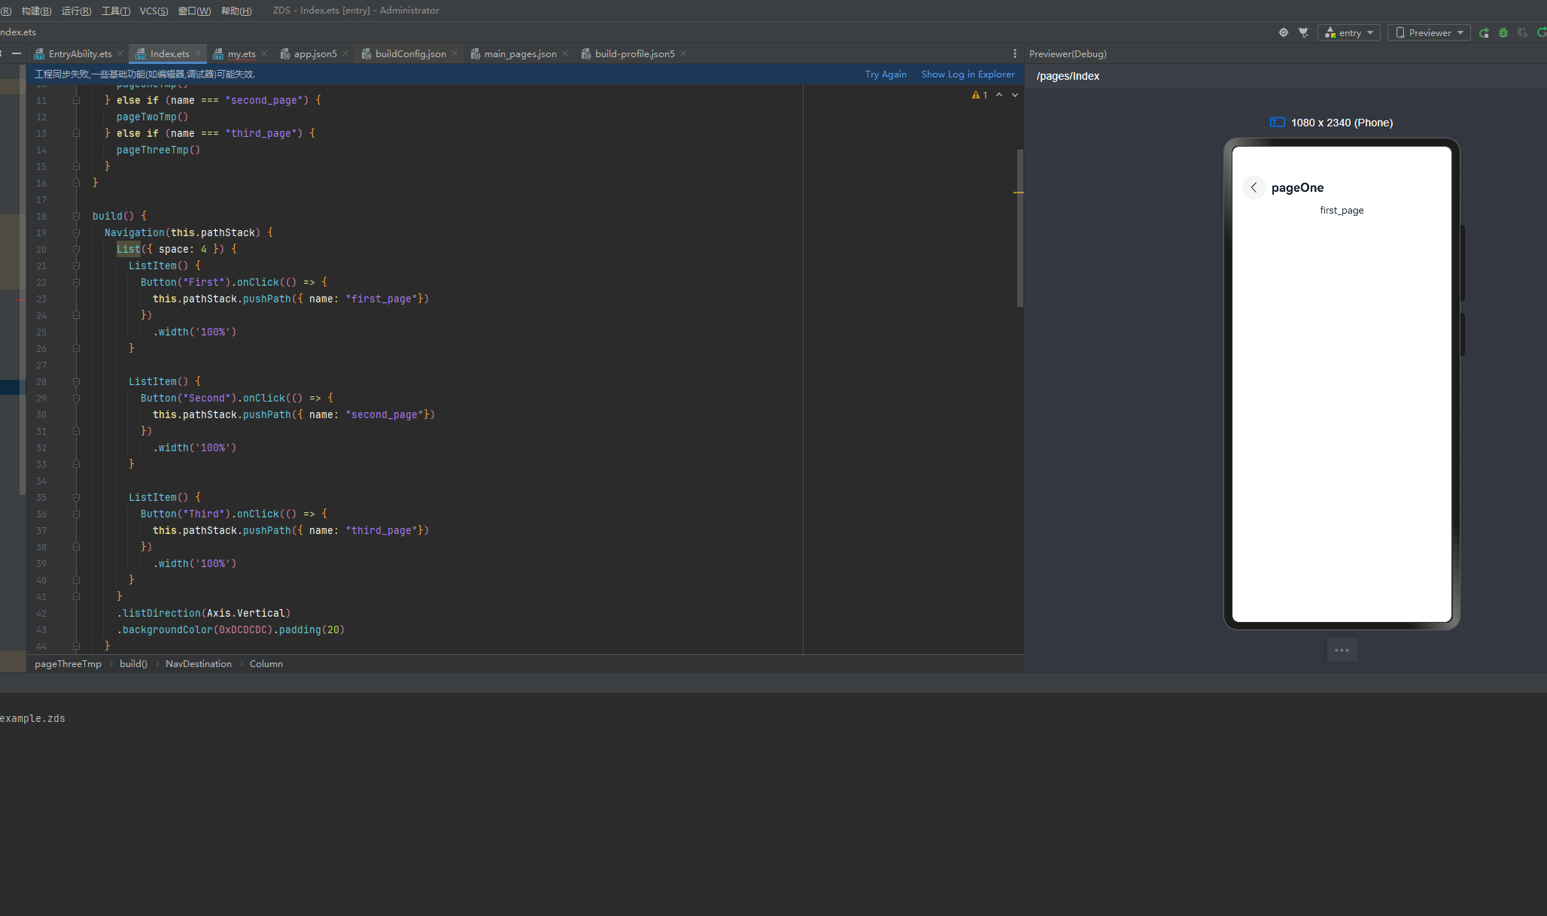
Task: Click the Run with rerun arrow icon
Action: point(1484,32)
